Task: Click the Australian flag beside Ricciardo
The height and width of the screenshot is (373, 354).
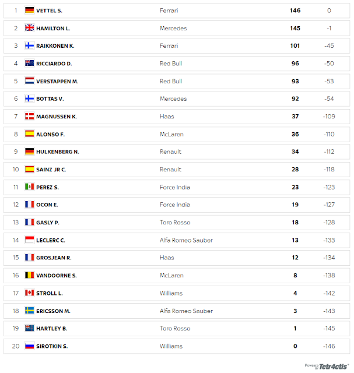Action: (30, 63)
